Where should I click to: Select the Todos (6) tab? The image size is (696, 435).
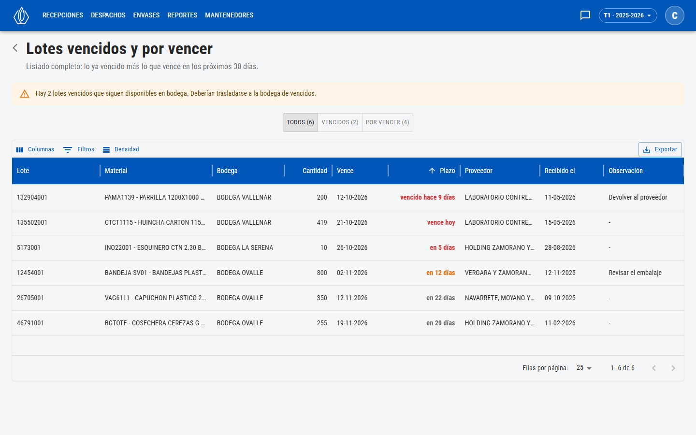point(300,122)
